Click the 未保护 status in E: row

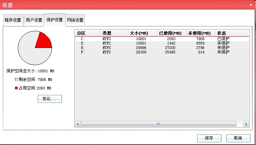coord(223,48)
